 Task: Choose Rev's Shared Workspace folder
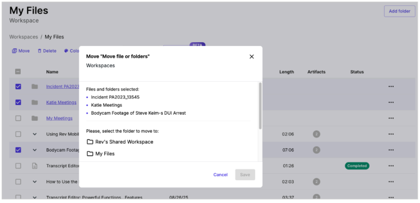click(120, 142)
